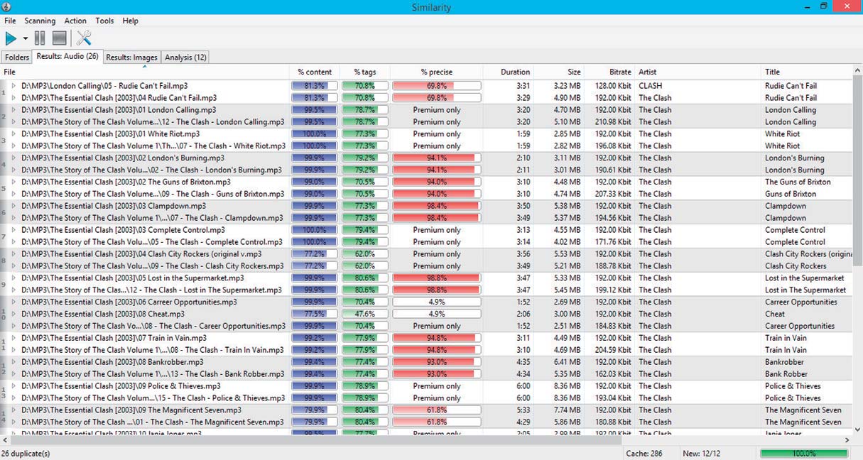
Task: Expand the 03 Complete Control.mp3 row
Action: pyautogui.click(x=13, y=230)
